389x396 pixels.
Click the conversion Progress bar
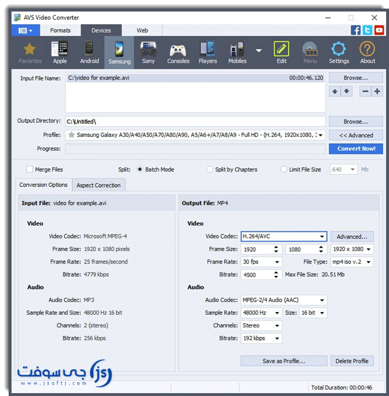[x=195, y=148]
